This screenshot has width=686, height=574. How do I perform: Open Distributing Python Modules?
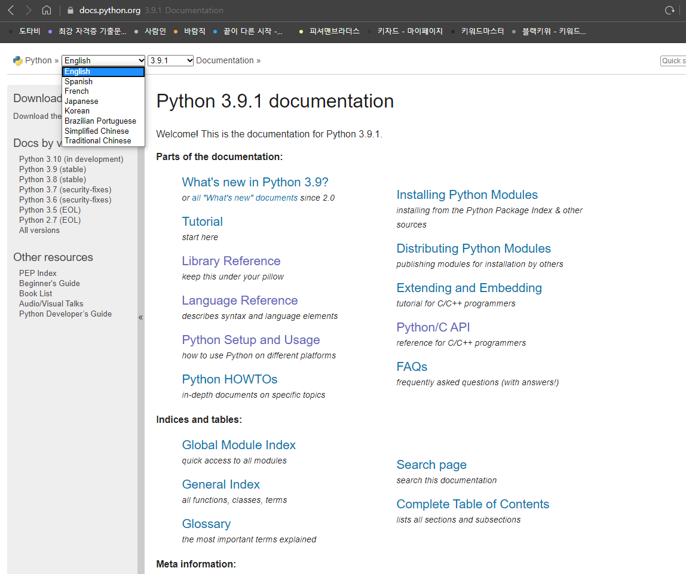(473, 248)
